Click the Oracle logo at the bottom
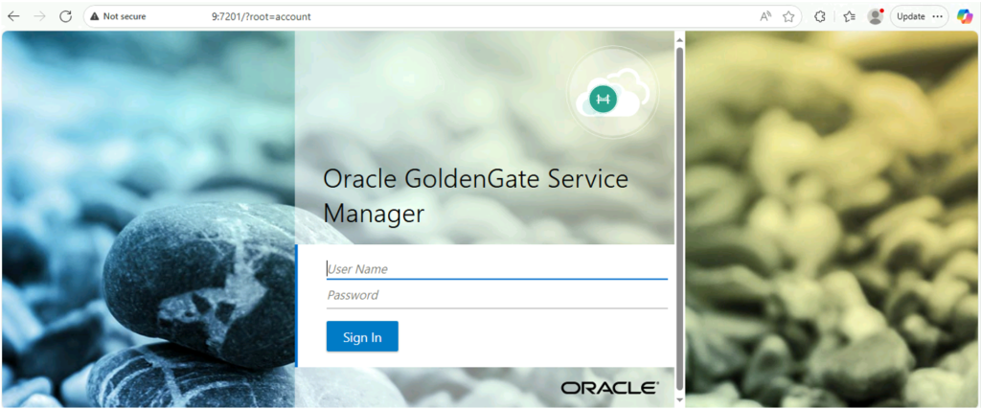 pyautogui.click(x=609, y=388)
